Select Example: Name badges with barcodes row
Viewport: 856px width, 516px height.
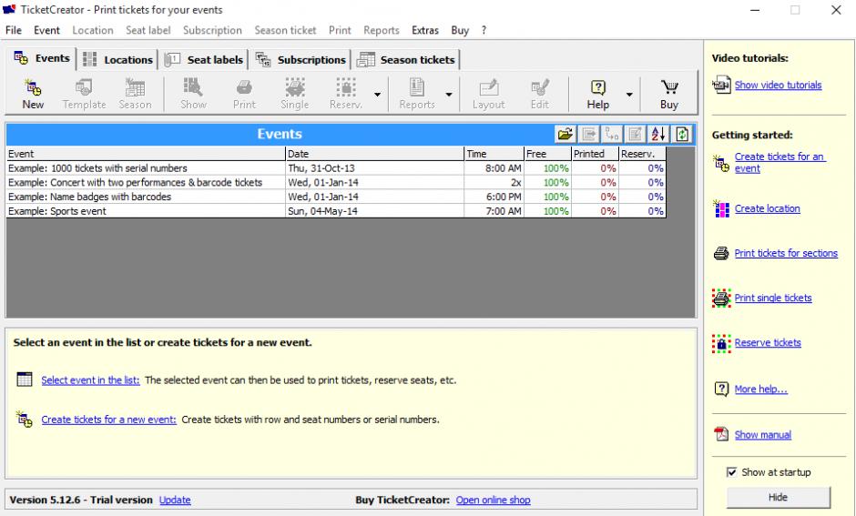coord(336,197)
